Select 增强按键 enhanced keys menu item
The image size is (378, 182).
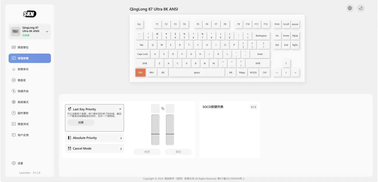(30, 58)
